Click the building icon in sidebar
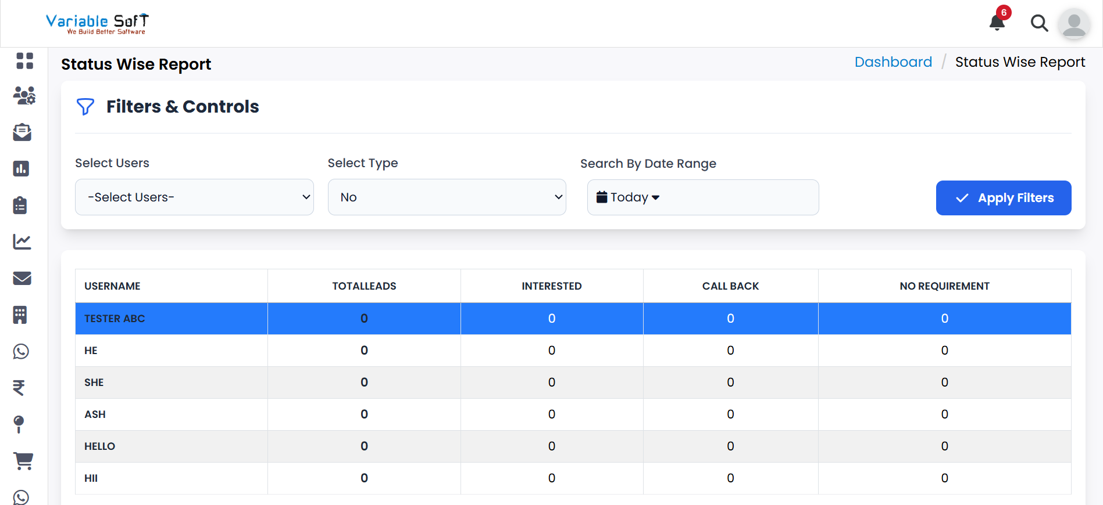 click(20, 315)
